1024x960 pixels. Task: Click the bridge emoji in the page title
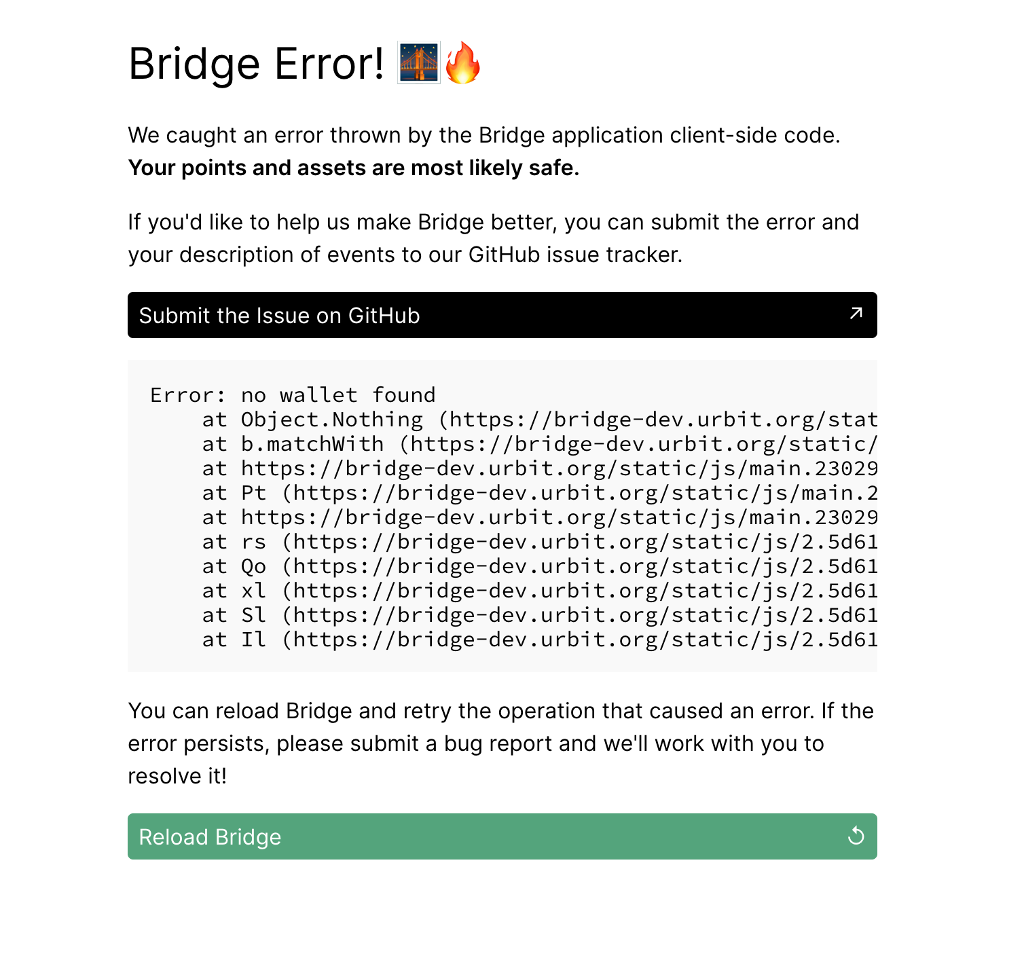pyautogui.click(x=417, y=63)
